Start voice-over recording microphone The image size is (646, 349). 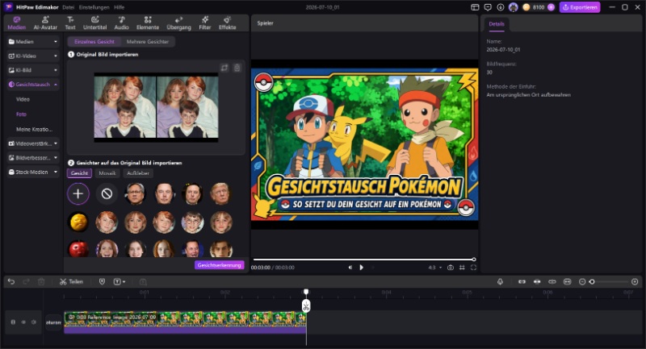click(x=500, y=281)
